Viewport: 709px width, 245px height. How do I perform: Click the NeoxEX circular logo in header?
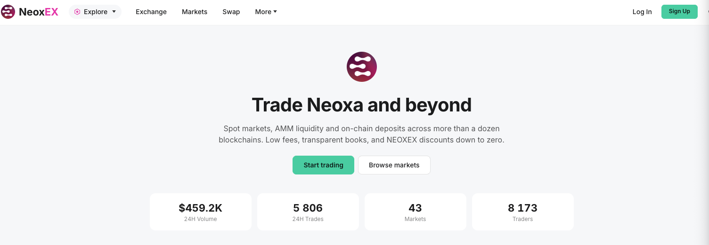click(x=8, y=12)
